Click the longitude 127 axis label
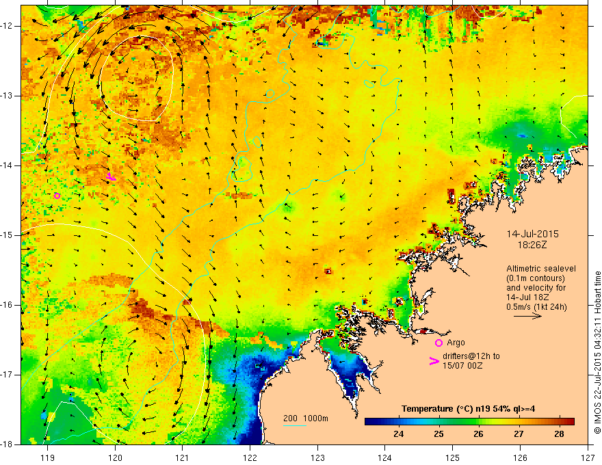602x465 pixels. click(x=588, y=457)
